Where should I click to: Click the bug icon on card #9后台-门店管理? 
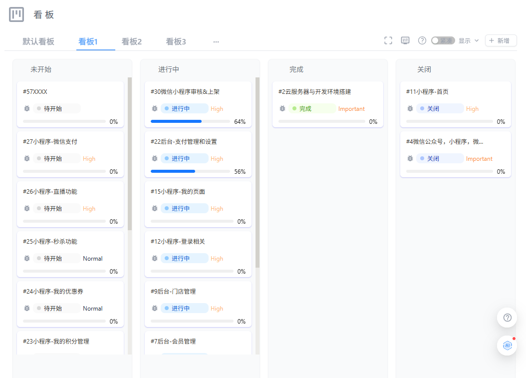coord(155,308)
